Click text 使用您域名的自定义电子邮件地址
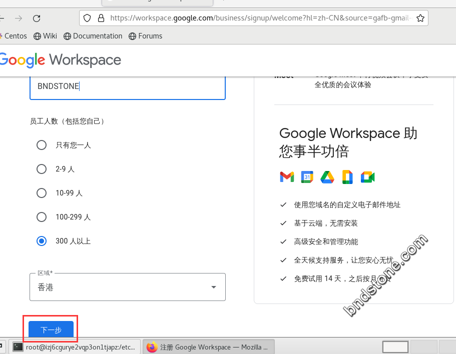 [x=347, y=204]
